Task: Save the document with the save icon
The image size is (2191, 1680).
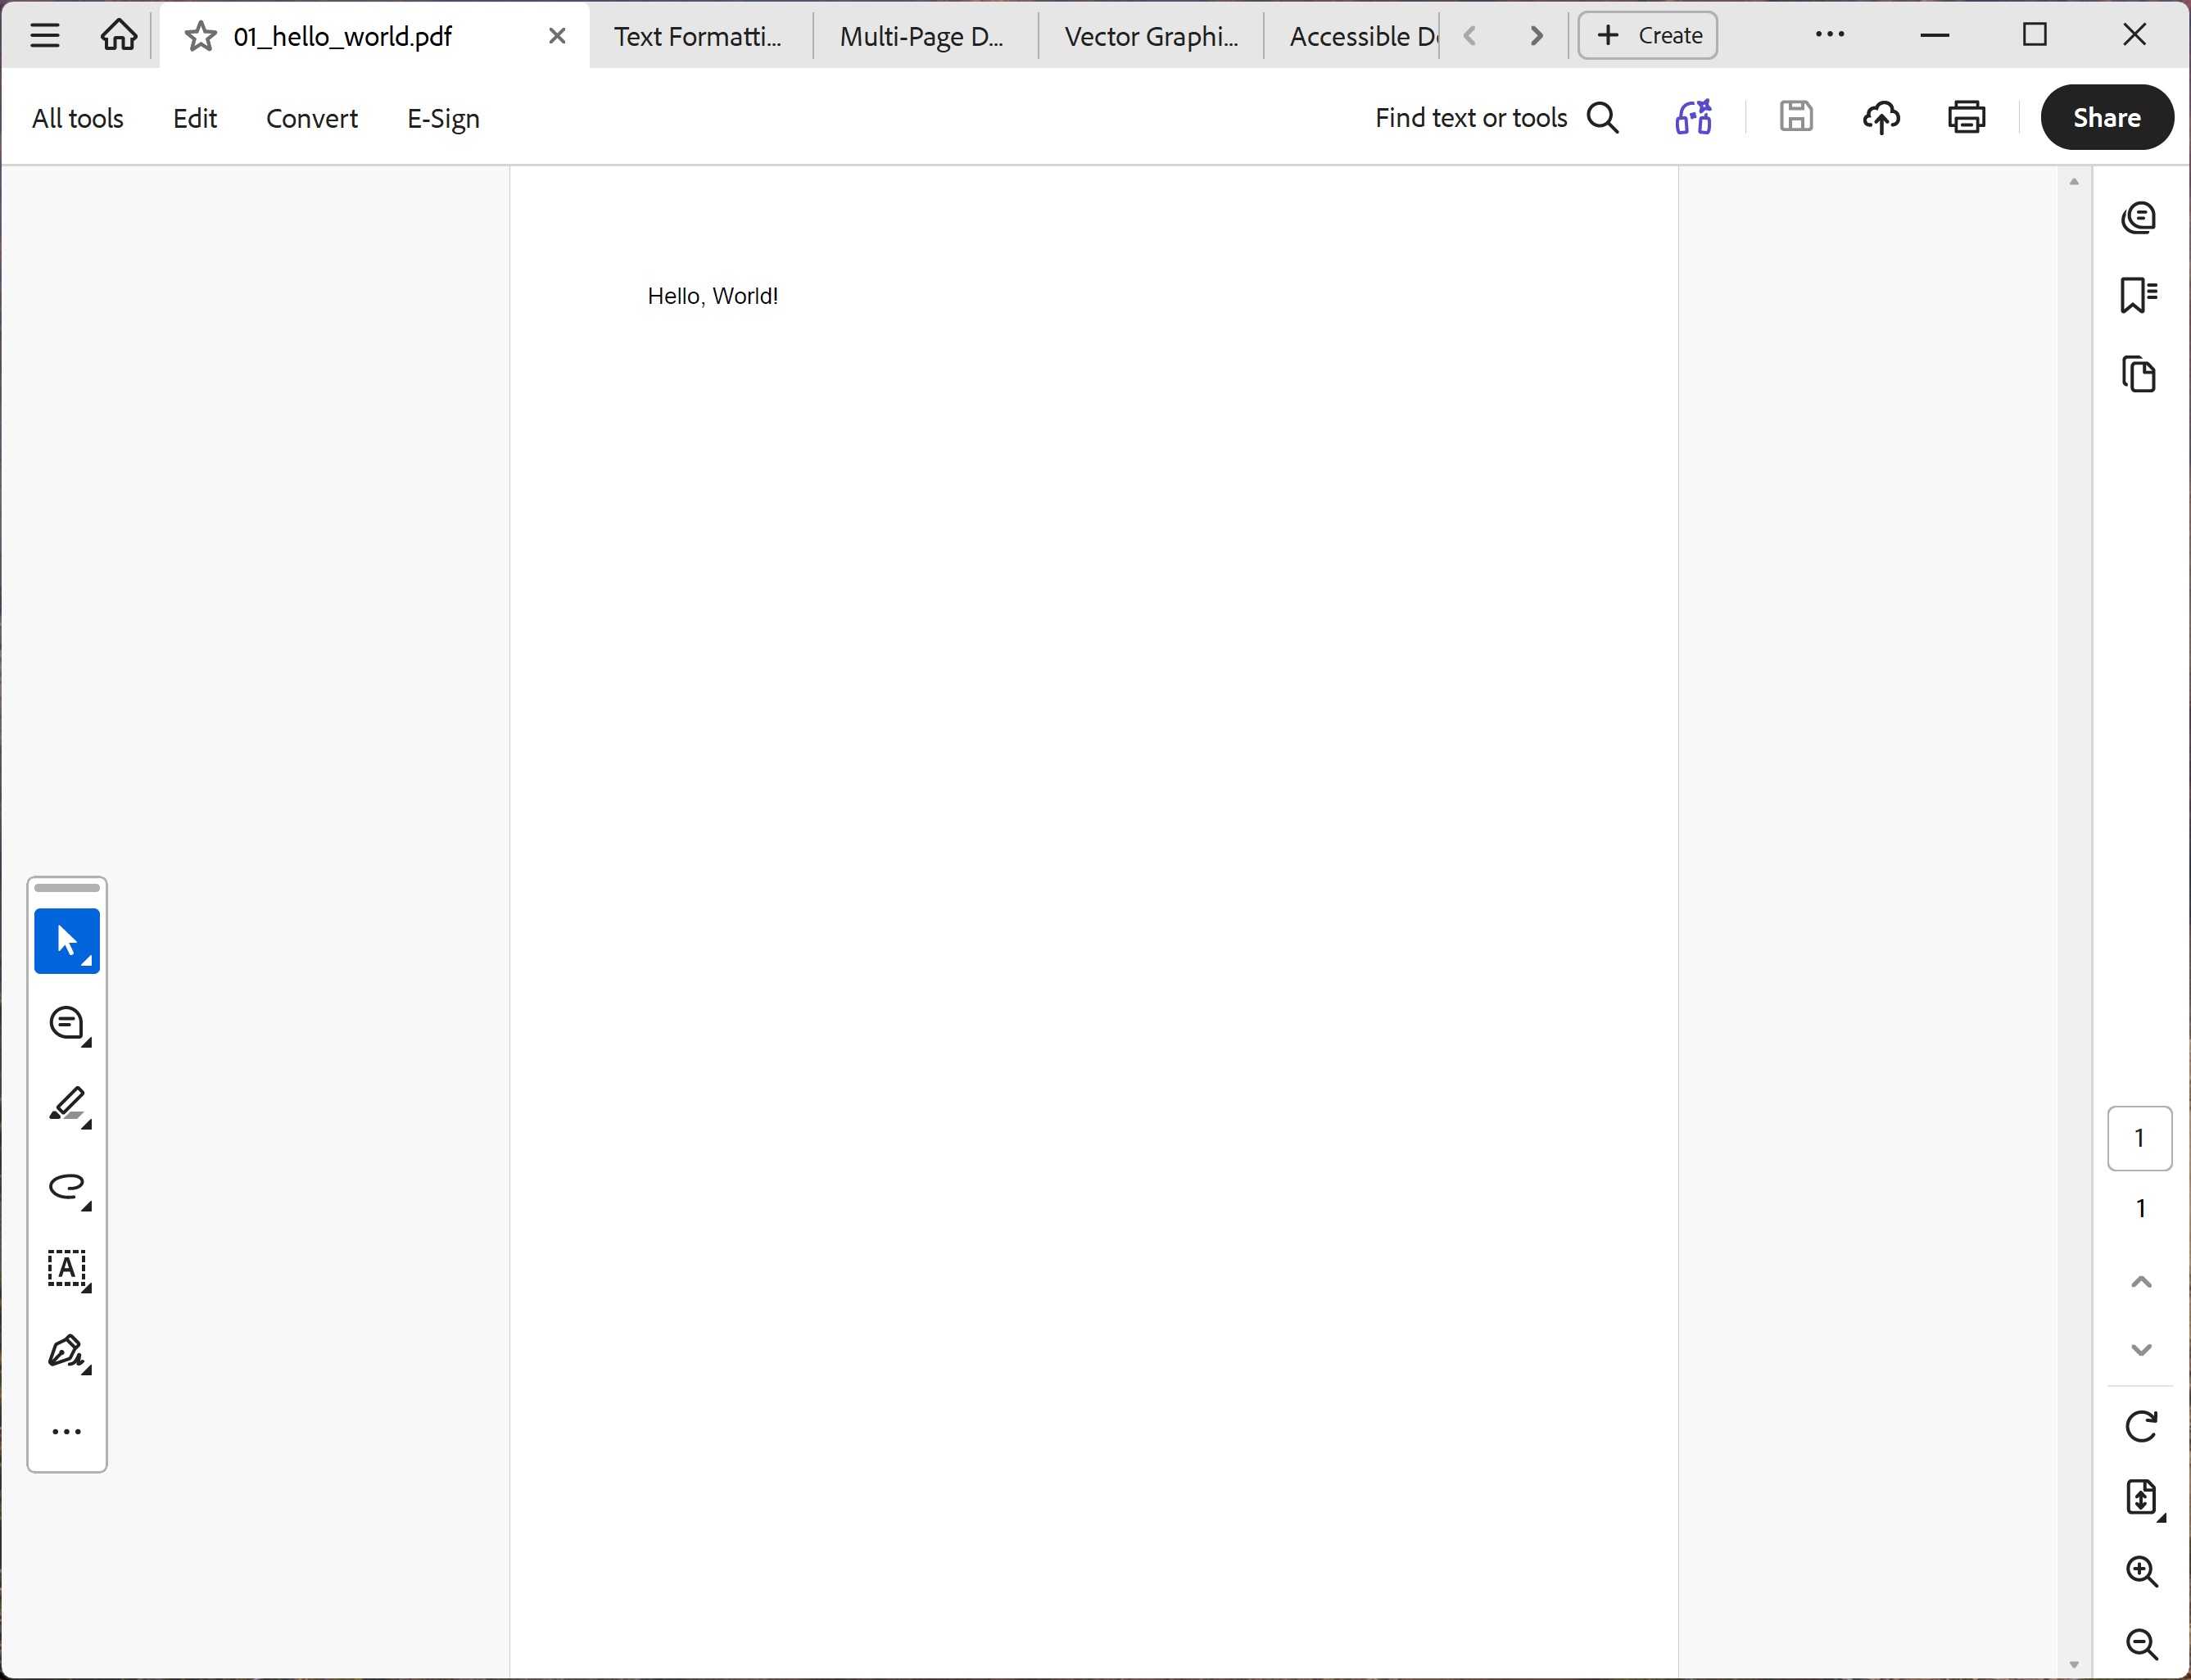Action: pyautogui.click(x=1796, y=117)
